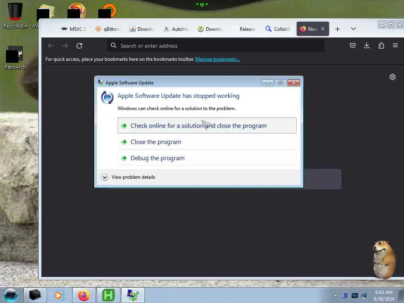Launch the media player taskbar icon
This screenshot has width=404, height=303.
(59, 295)
